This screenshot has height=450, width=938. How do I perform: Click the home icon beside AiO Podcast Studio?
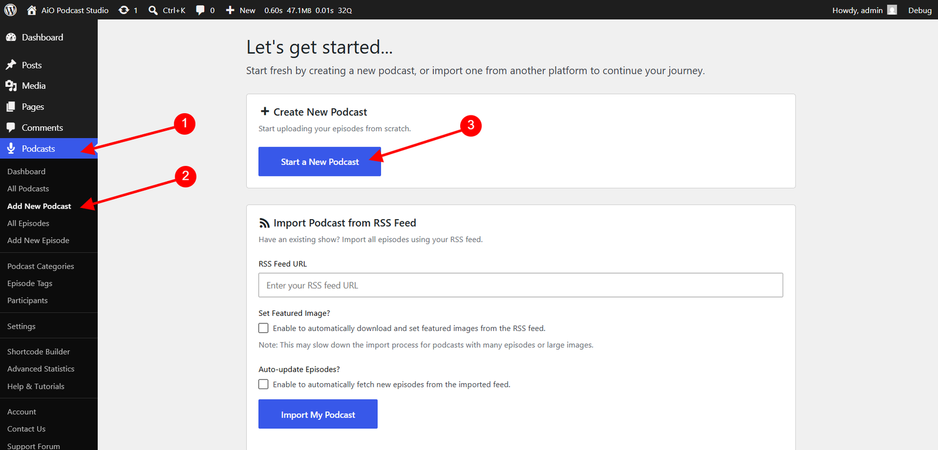point(32,10)
